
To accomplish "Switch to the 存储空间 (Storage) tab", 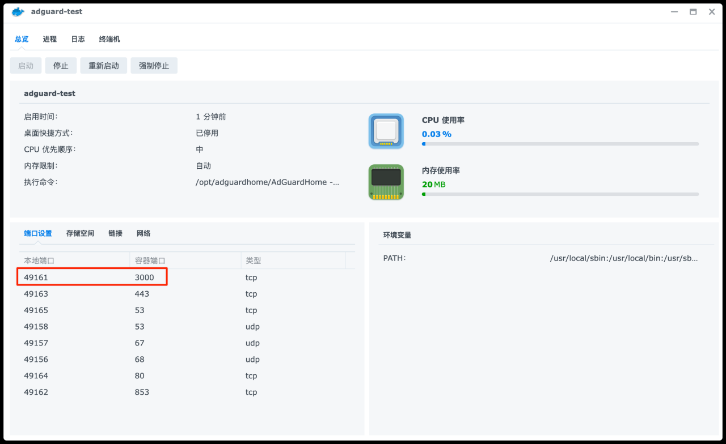I will [80, 233].
